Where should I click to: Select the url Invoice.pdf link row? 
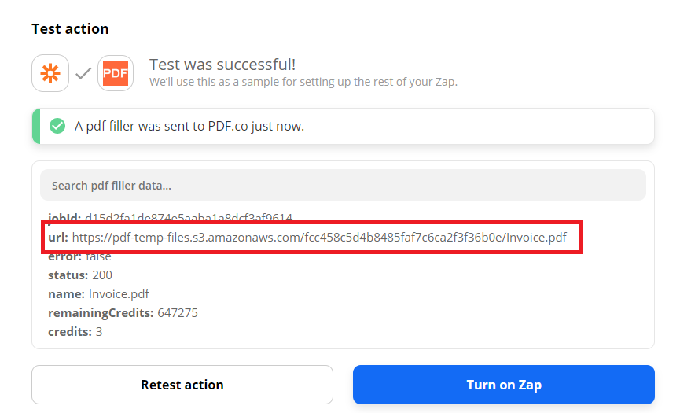click(x=307, y=237)
